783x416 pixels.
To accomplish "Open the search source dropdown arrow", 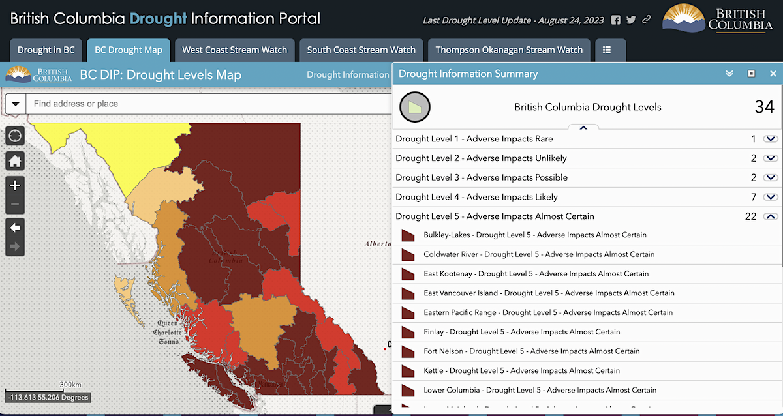I will coord(16,104).
